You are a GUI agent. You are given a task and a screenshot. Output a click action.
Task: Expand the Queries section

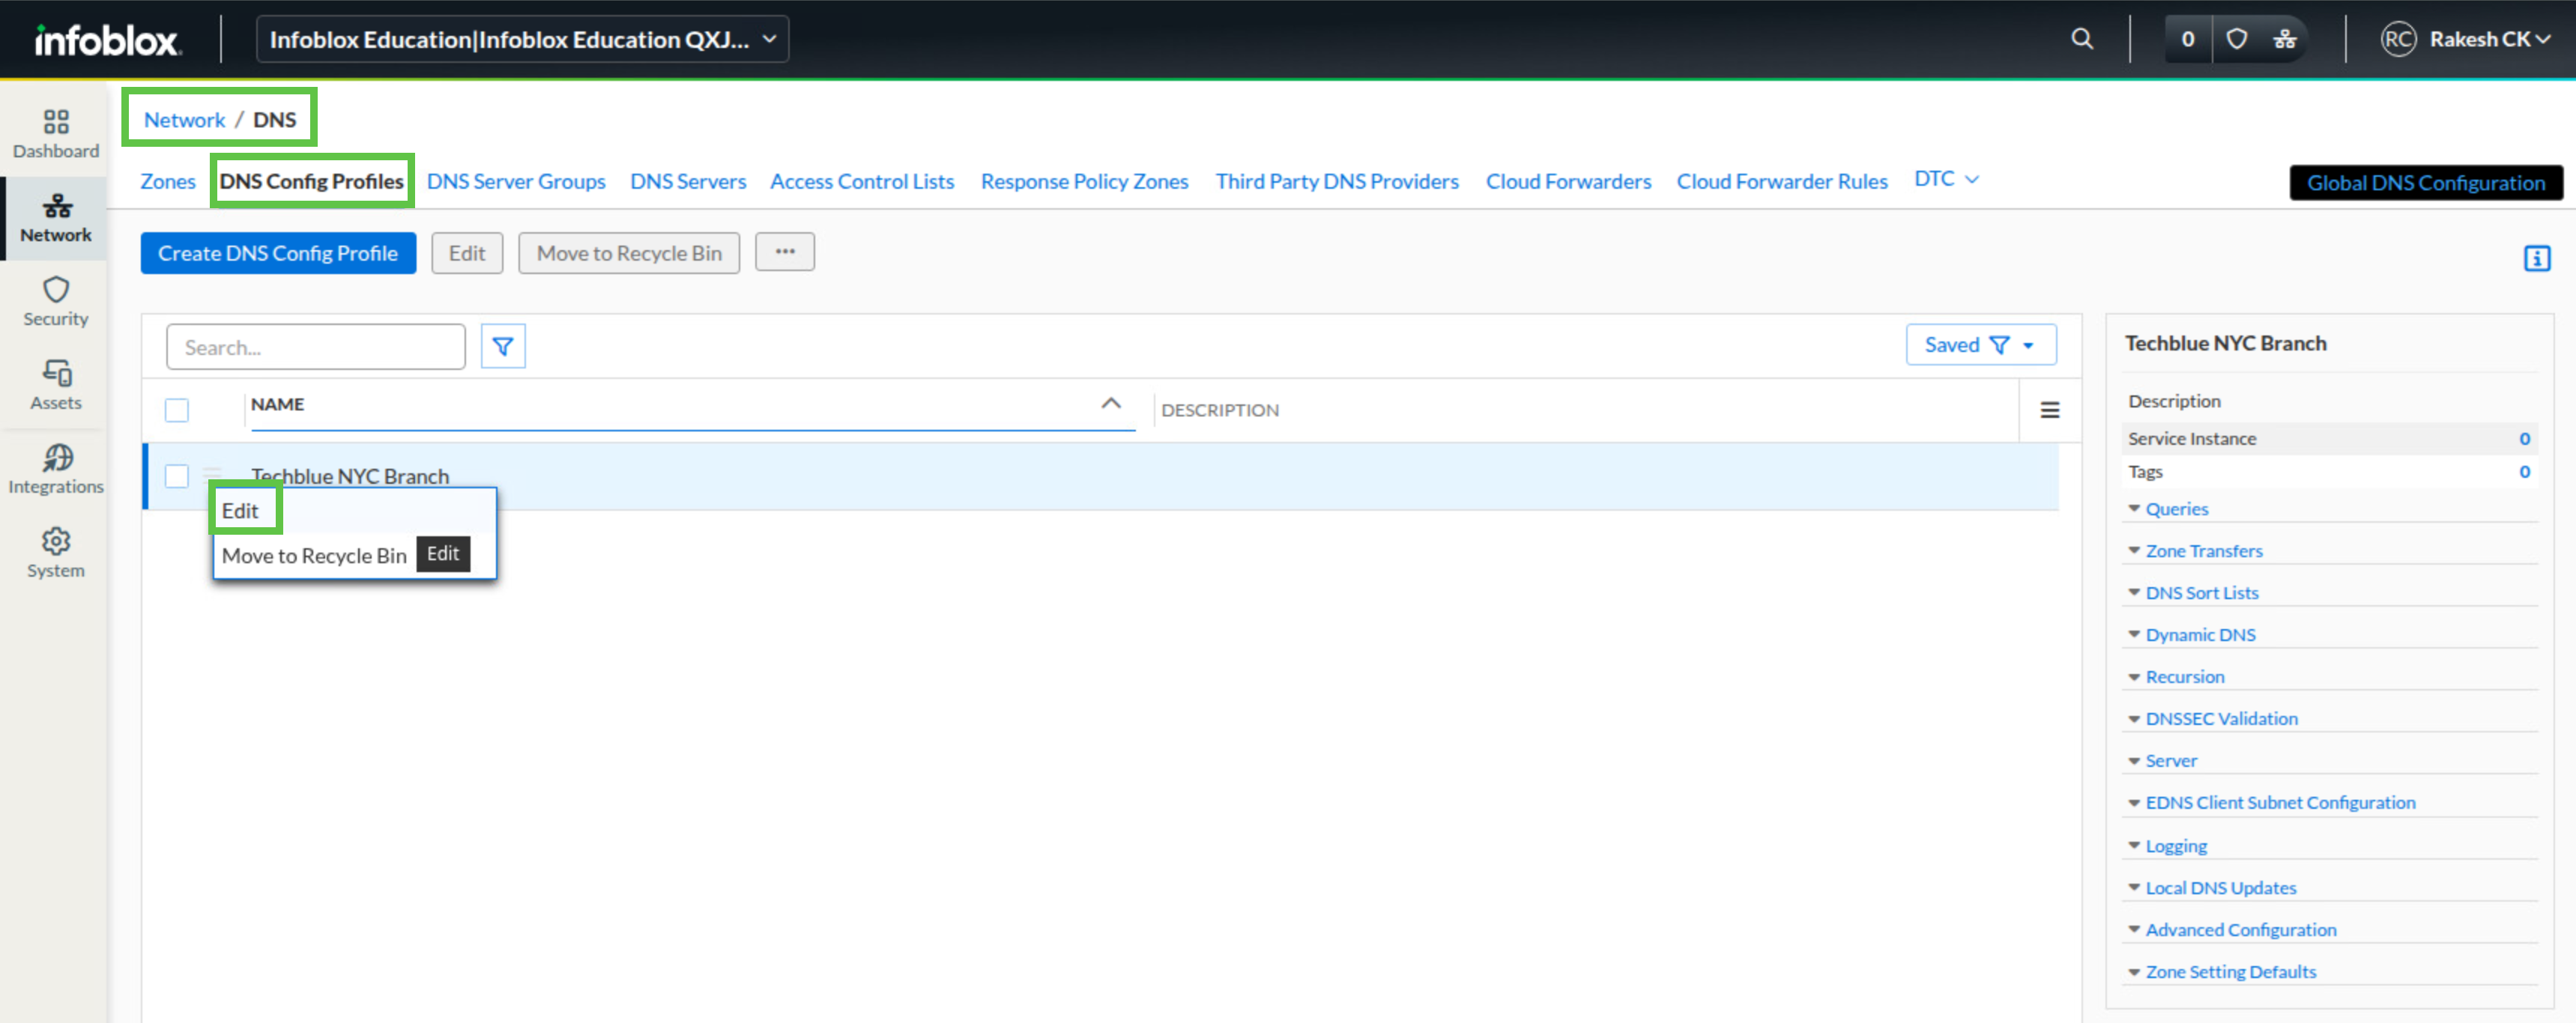2176,509
